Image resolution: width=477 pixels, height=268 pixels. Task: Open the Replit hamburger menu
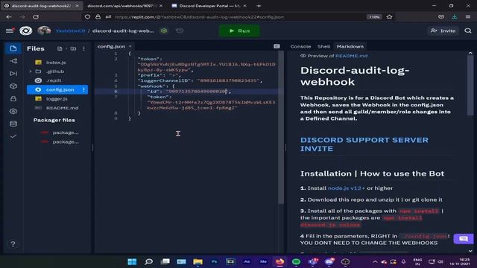pos(10,31)
